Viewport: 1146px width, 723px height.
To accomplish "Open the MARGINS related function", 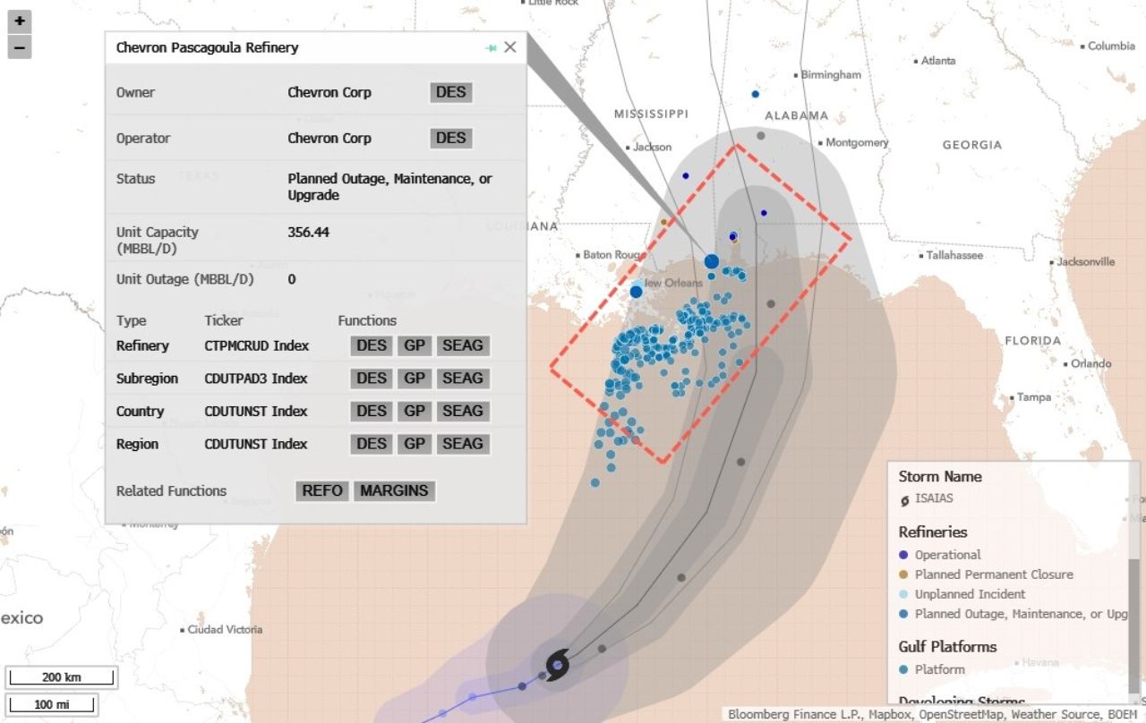I will 394,490.
